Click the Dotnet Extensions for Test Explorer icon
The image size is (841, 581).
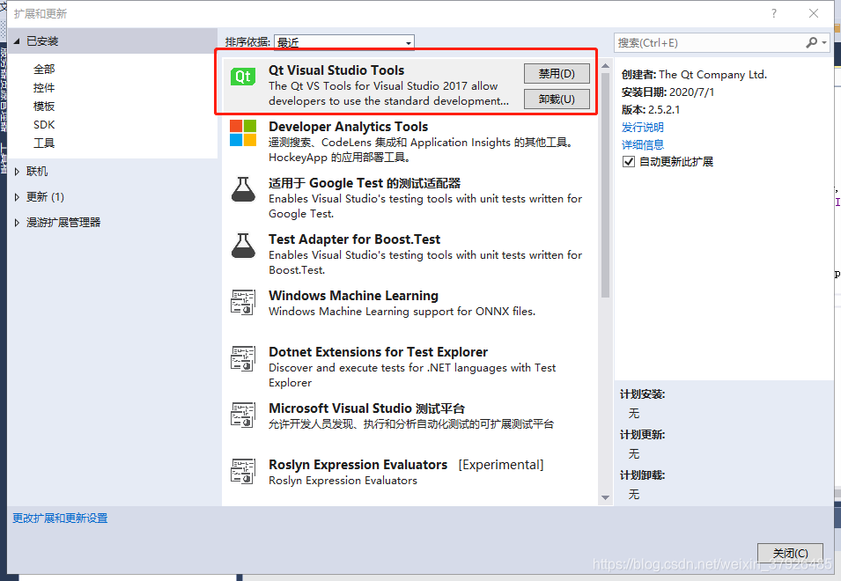(243, 358)
